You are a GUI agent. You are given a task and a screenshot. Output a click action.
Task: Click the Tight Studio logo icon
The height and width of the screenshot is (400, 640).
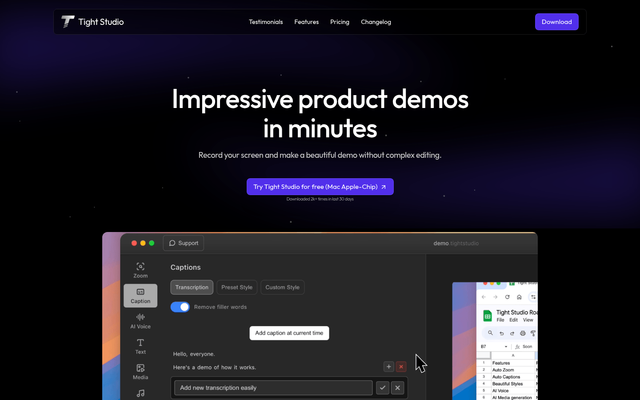[68, 22]
